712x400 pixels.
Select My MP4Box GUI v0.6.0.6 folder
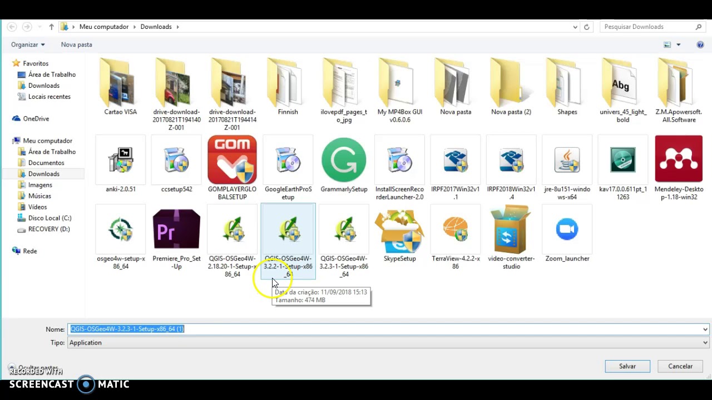(x=400, y=92)
